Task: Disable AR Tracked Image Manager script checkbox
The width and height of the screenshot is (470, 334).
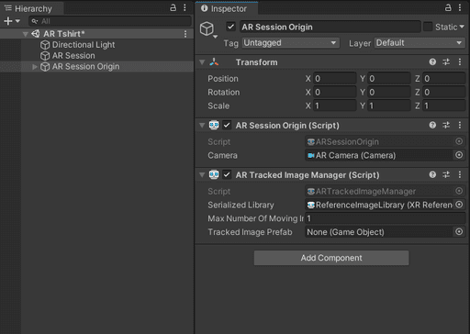Action: click(x=227, y=174)
